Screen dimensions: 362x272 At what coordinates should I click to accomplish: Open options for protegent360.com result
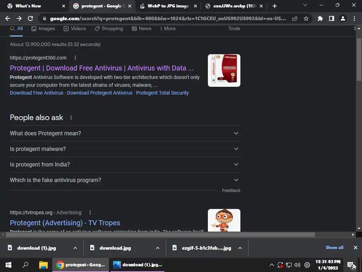click(x=75, y=58)
